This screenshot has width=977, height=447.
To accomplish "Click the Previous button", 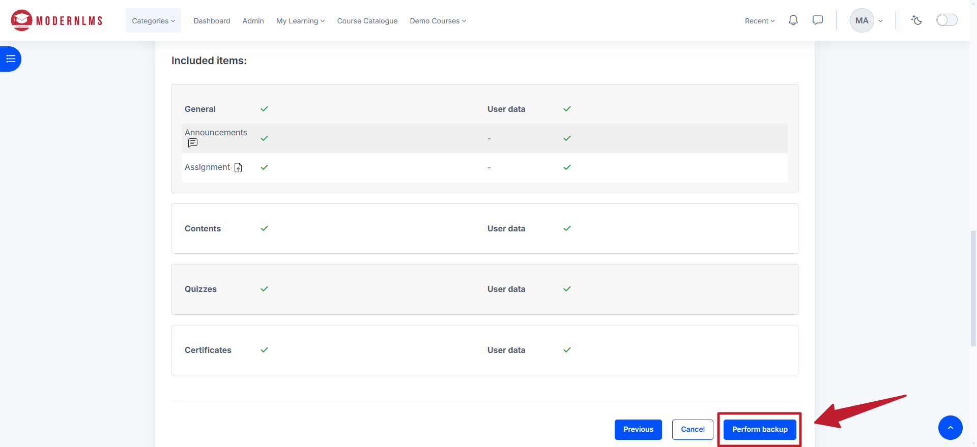I will pos(638,429).
